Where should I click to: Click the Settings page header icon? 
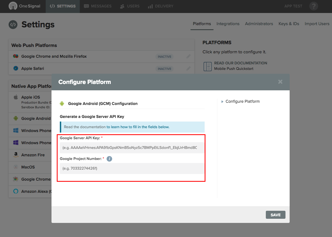[13, 25]
